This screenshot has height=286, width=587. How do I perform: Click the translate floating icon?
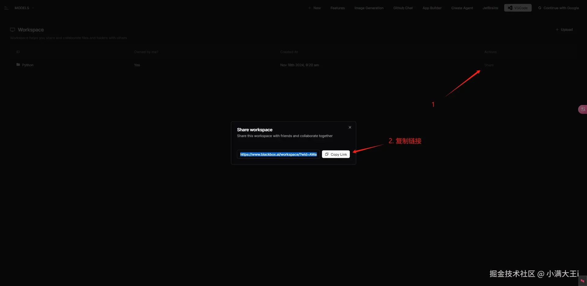click(583, 109)
